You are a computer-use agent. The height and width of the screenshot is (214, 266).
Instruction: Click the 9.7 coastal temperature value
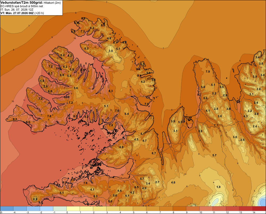[x=199, y=95]
